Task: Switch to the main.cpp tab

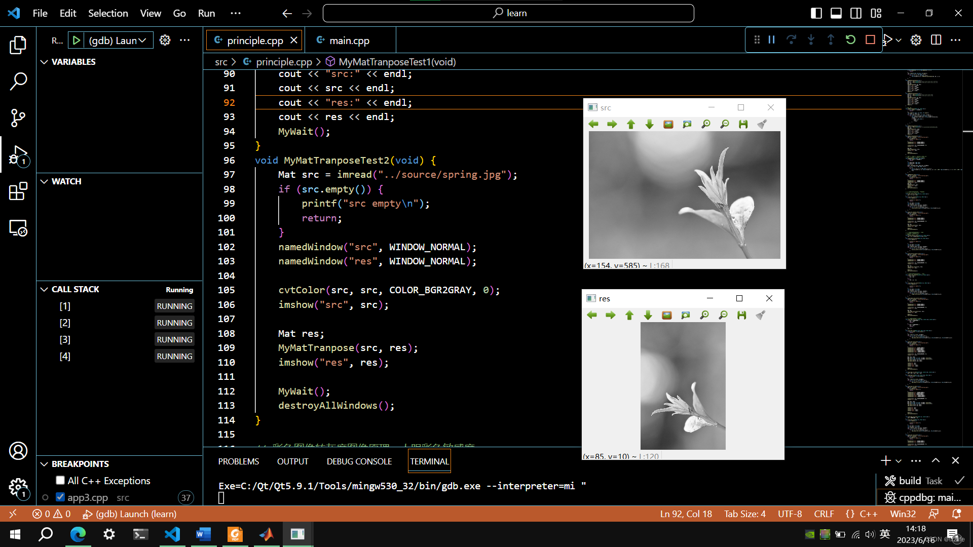Action: click(x=349, y=41)
